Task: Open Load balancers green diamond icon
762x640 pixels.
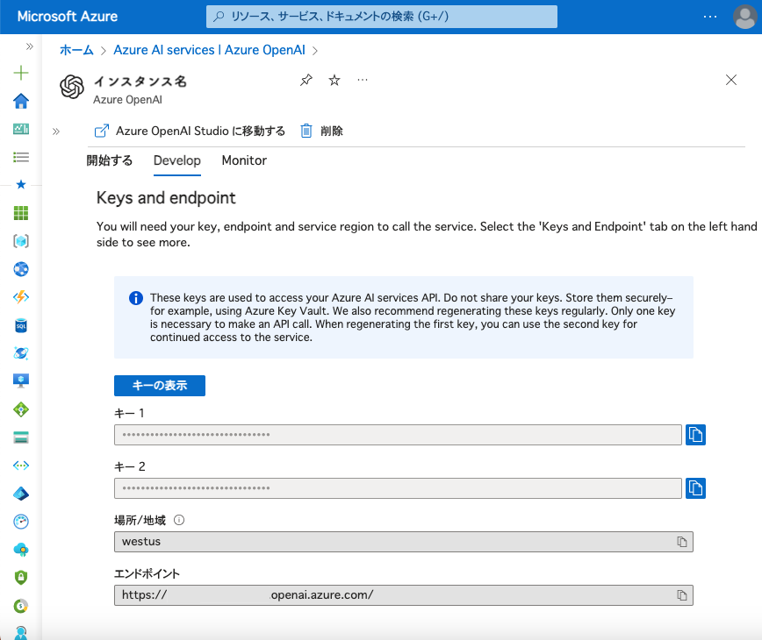Action: click(21, 409)
